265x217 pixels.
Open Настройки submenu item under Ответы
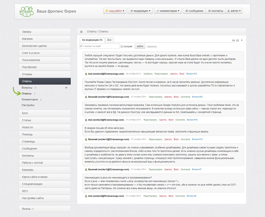(x=28, y=105)
